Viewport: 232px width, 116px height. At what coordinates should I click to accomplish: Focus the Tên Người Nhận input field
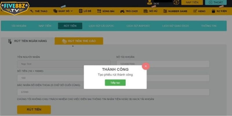(64, 64)
